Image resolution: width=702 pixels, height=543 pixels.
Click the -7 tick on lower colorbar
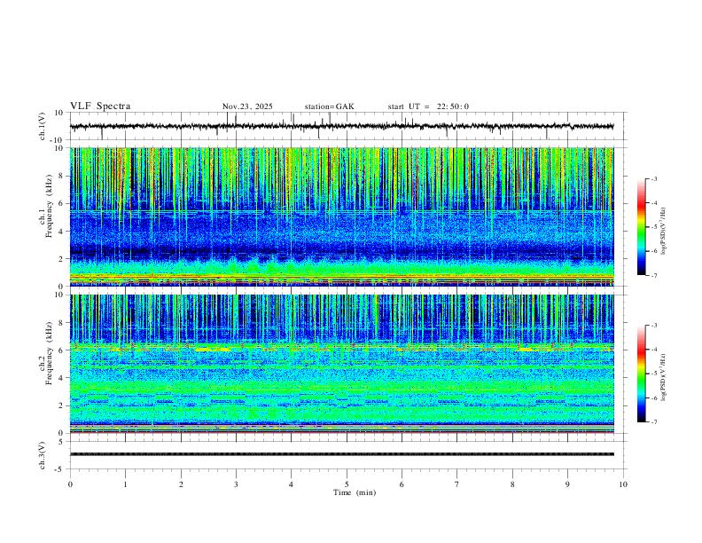[x=653, y=422]
